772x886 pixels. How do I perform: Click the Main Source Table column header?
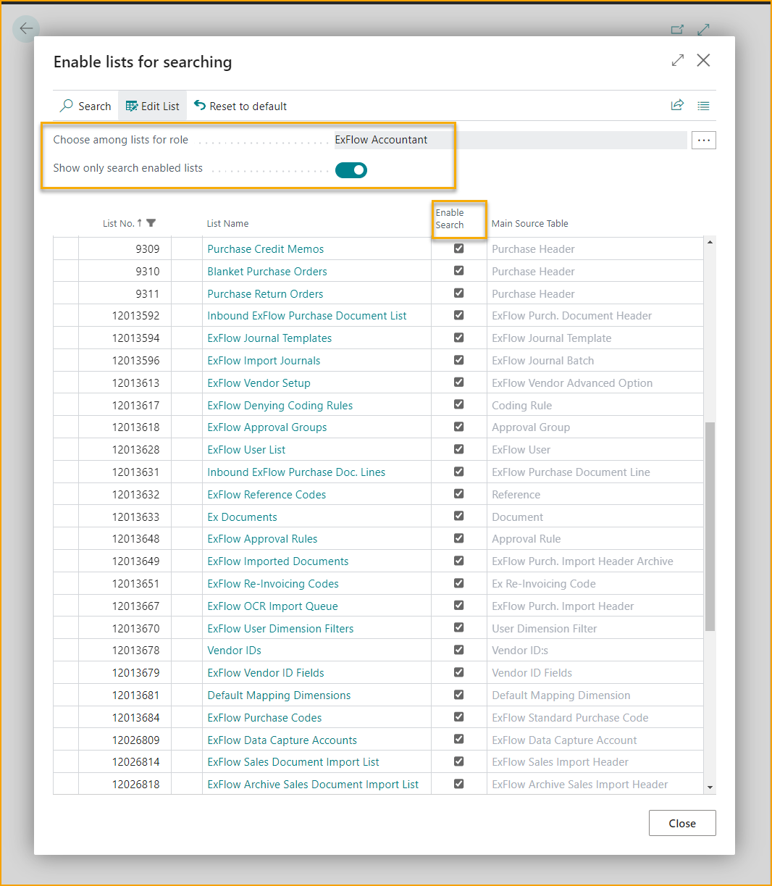(x=529, y=223)
